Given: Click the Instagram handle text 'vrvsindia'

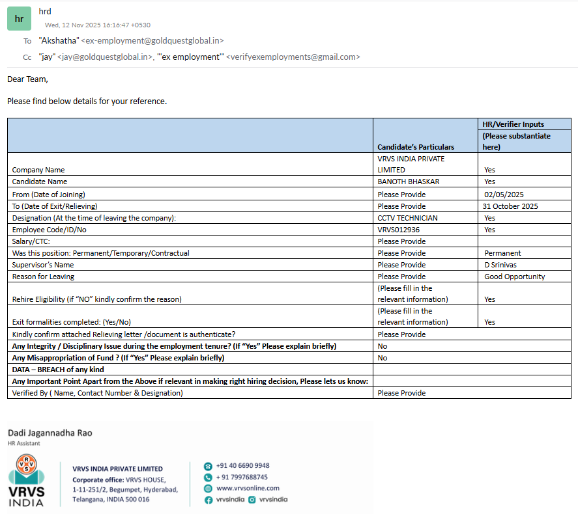Looking at the screenshot, I should click(x=273, y=500).
